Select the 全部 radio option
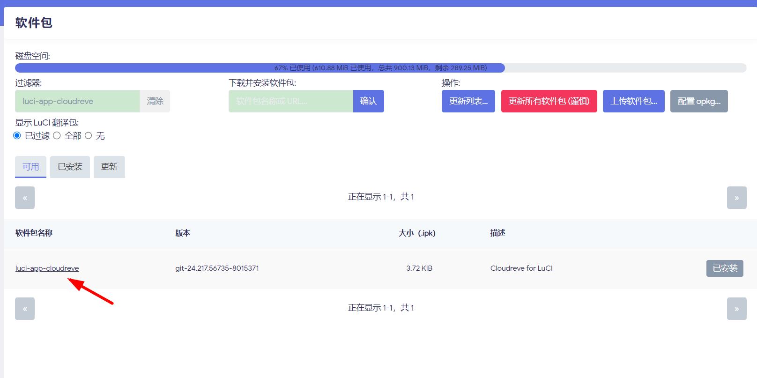The height and width of the screenshot is (378, 757). pyautogui.click(x=57, y=135)
